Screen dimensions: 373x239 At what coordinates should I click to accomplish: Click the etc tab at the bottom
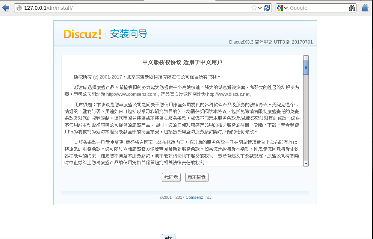coord(169,237)
